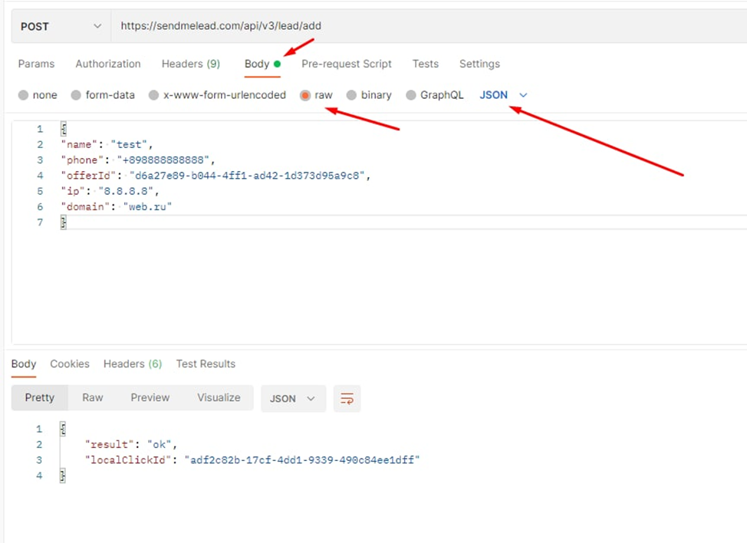Switch to the Params tab
This screenshot has width=747, height=543.
(x=36, y=64)
